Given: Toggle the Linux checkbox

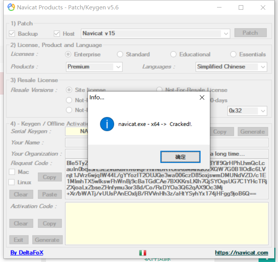Looking at the screenshot, I should 12,182.
